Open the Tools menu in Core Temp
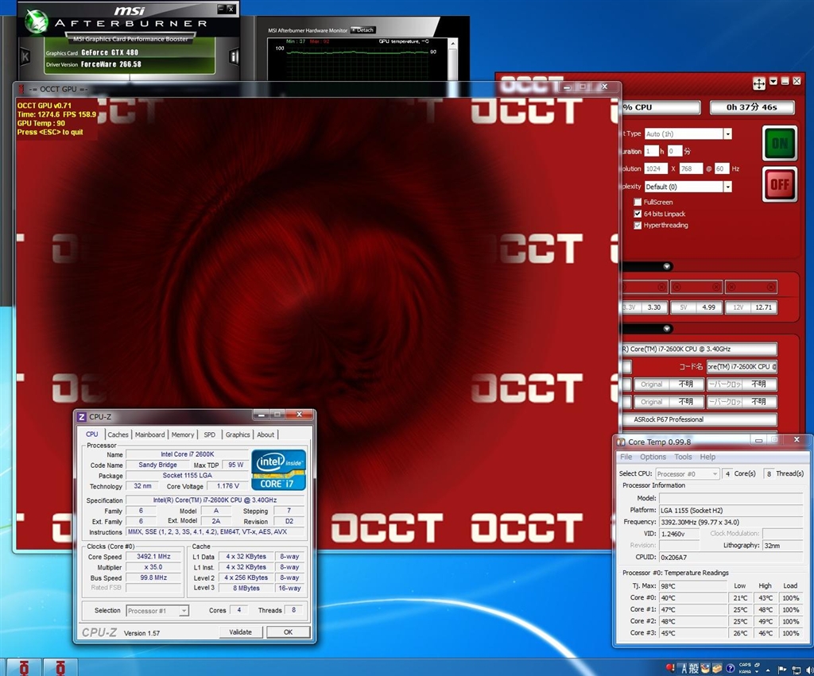The height and width of the screenshot is (676, 814). point(683,457)
